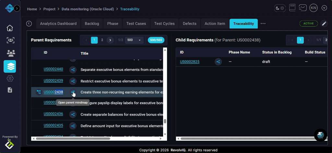Switch to the Action Item tab

pos(215,24)
